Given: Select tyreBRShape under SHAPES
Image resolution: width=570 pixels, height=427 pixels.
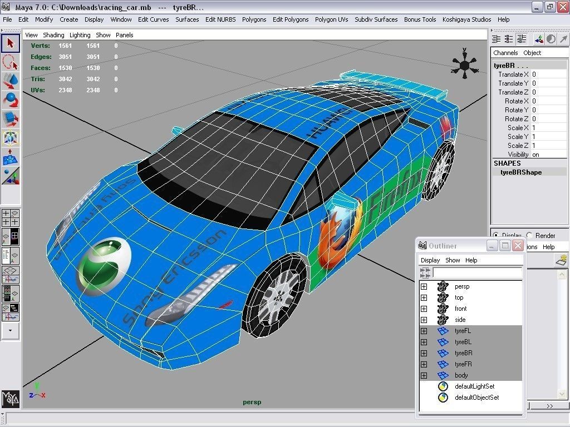Looking at the screenshot, I should tap(521, 172).
